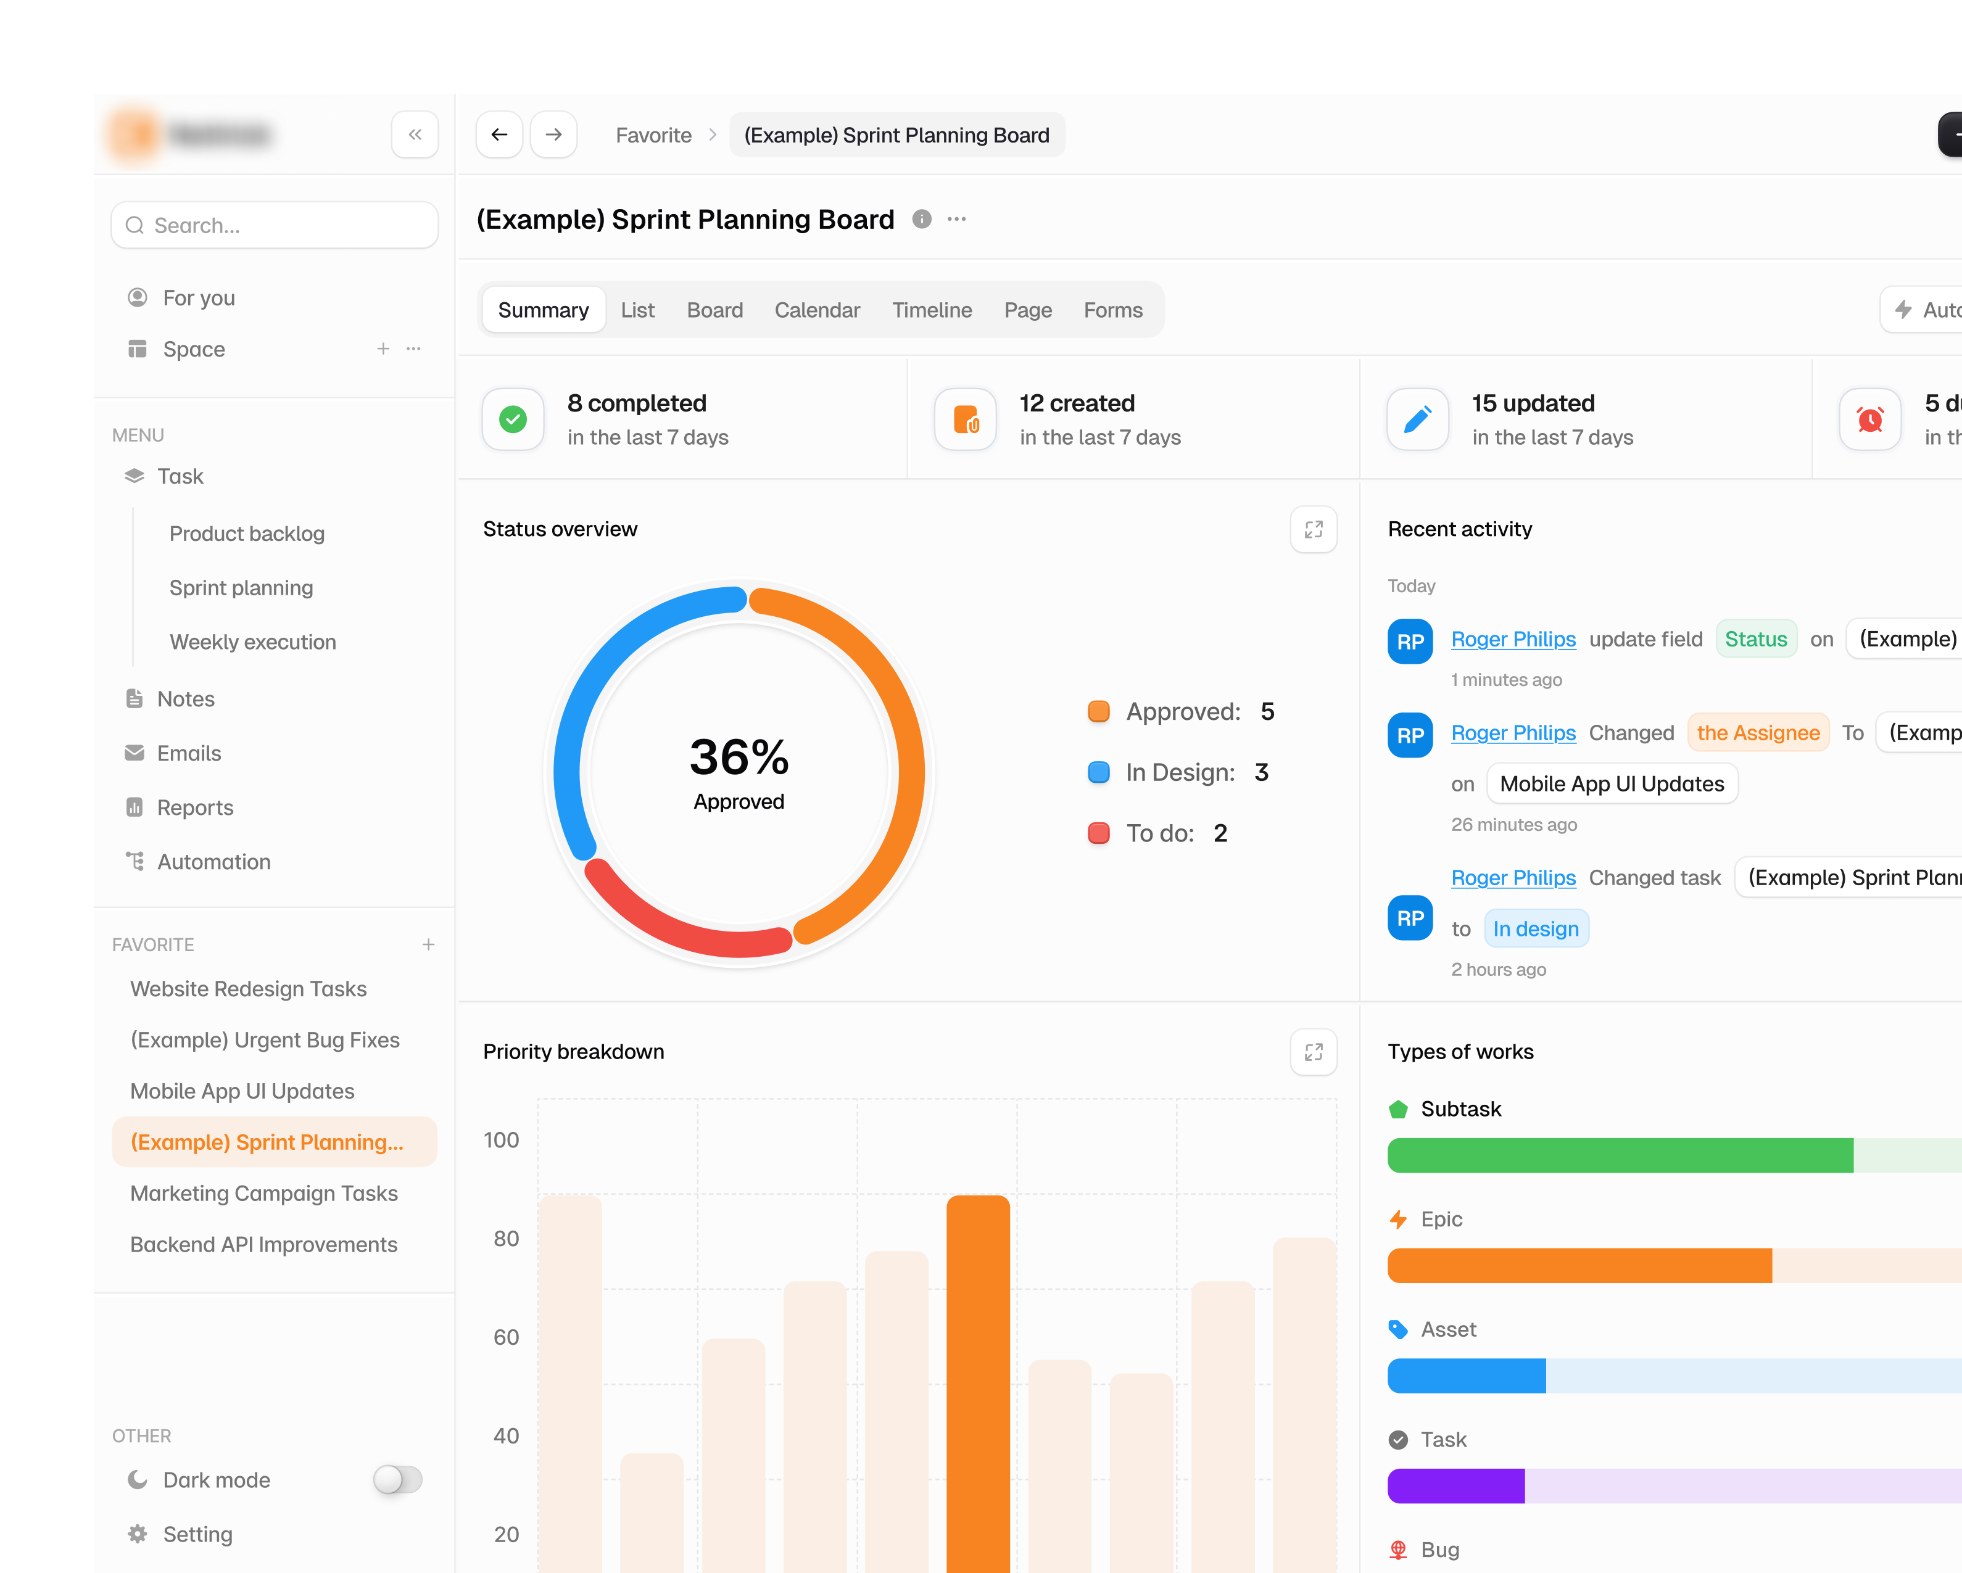Switch to the Timeline tab
The width and height of the screenshot is (1962, 1573).
pos(932,310)
